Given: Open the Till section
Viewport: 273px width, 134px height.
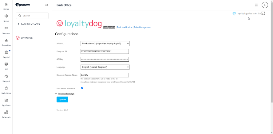Looking at the screenshot, I should point(6,66).
